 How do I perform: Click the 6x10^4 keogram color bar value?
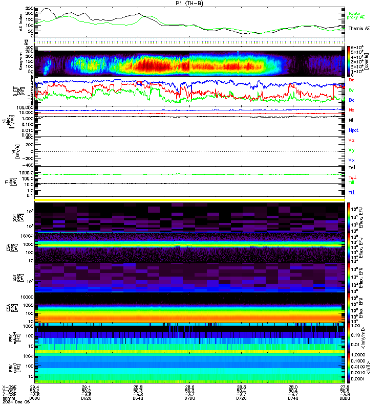(357, 48)
